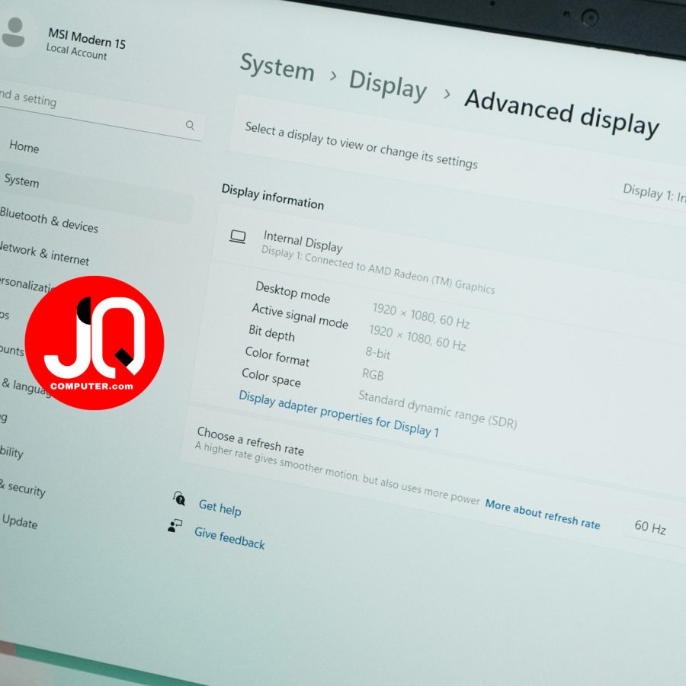The image size is (686, 686).
Task: Open the Give feedback link
Action: coord(229,538)
